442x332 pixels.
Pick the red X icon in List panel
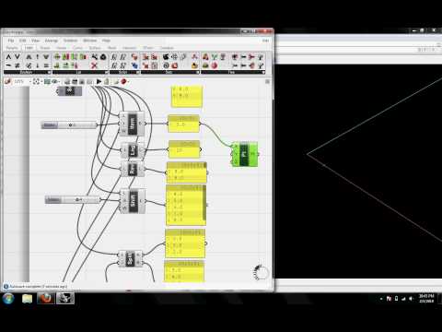94,65
